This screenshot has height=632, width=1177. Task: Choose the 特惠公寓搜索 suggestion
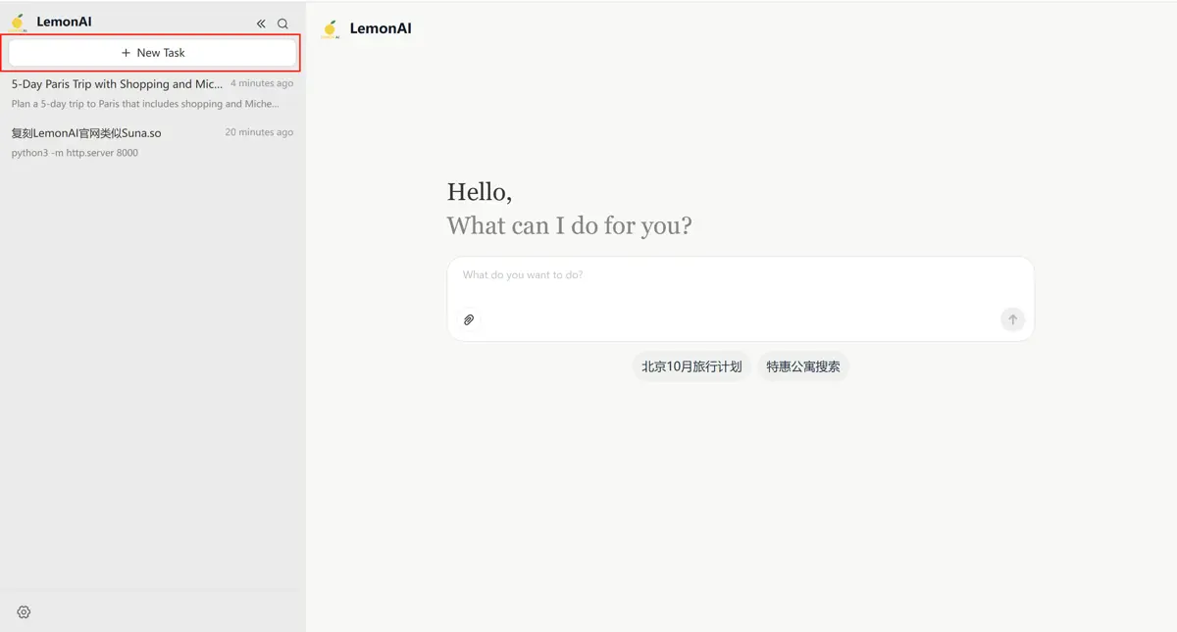click(802, 366)
